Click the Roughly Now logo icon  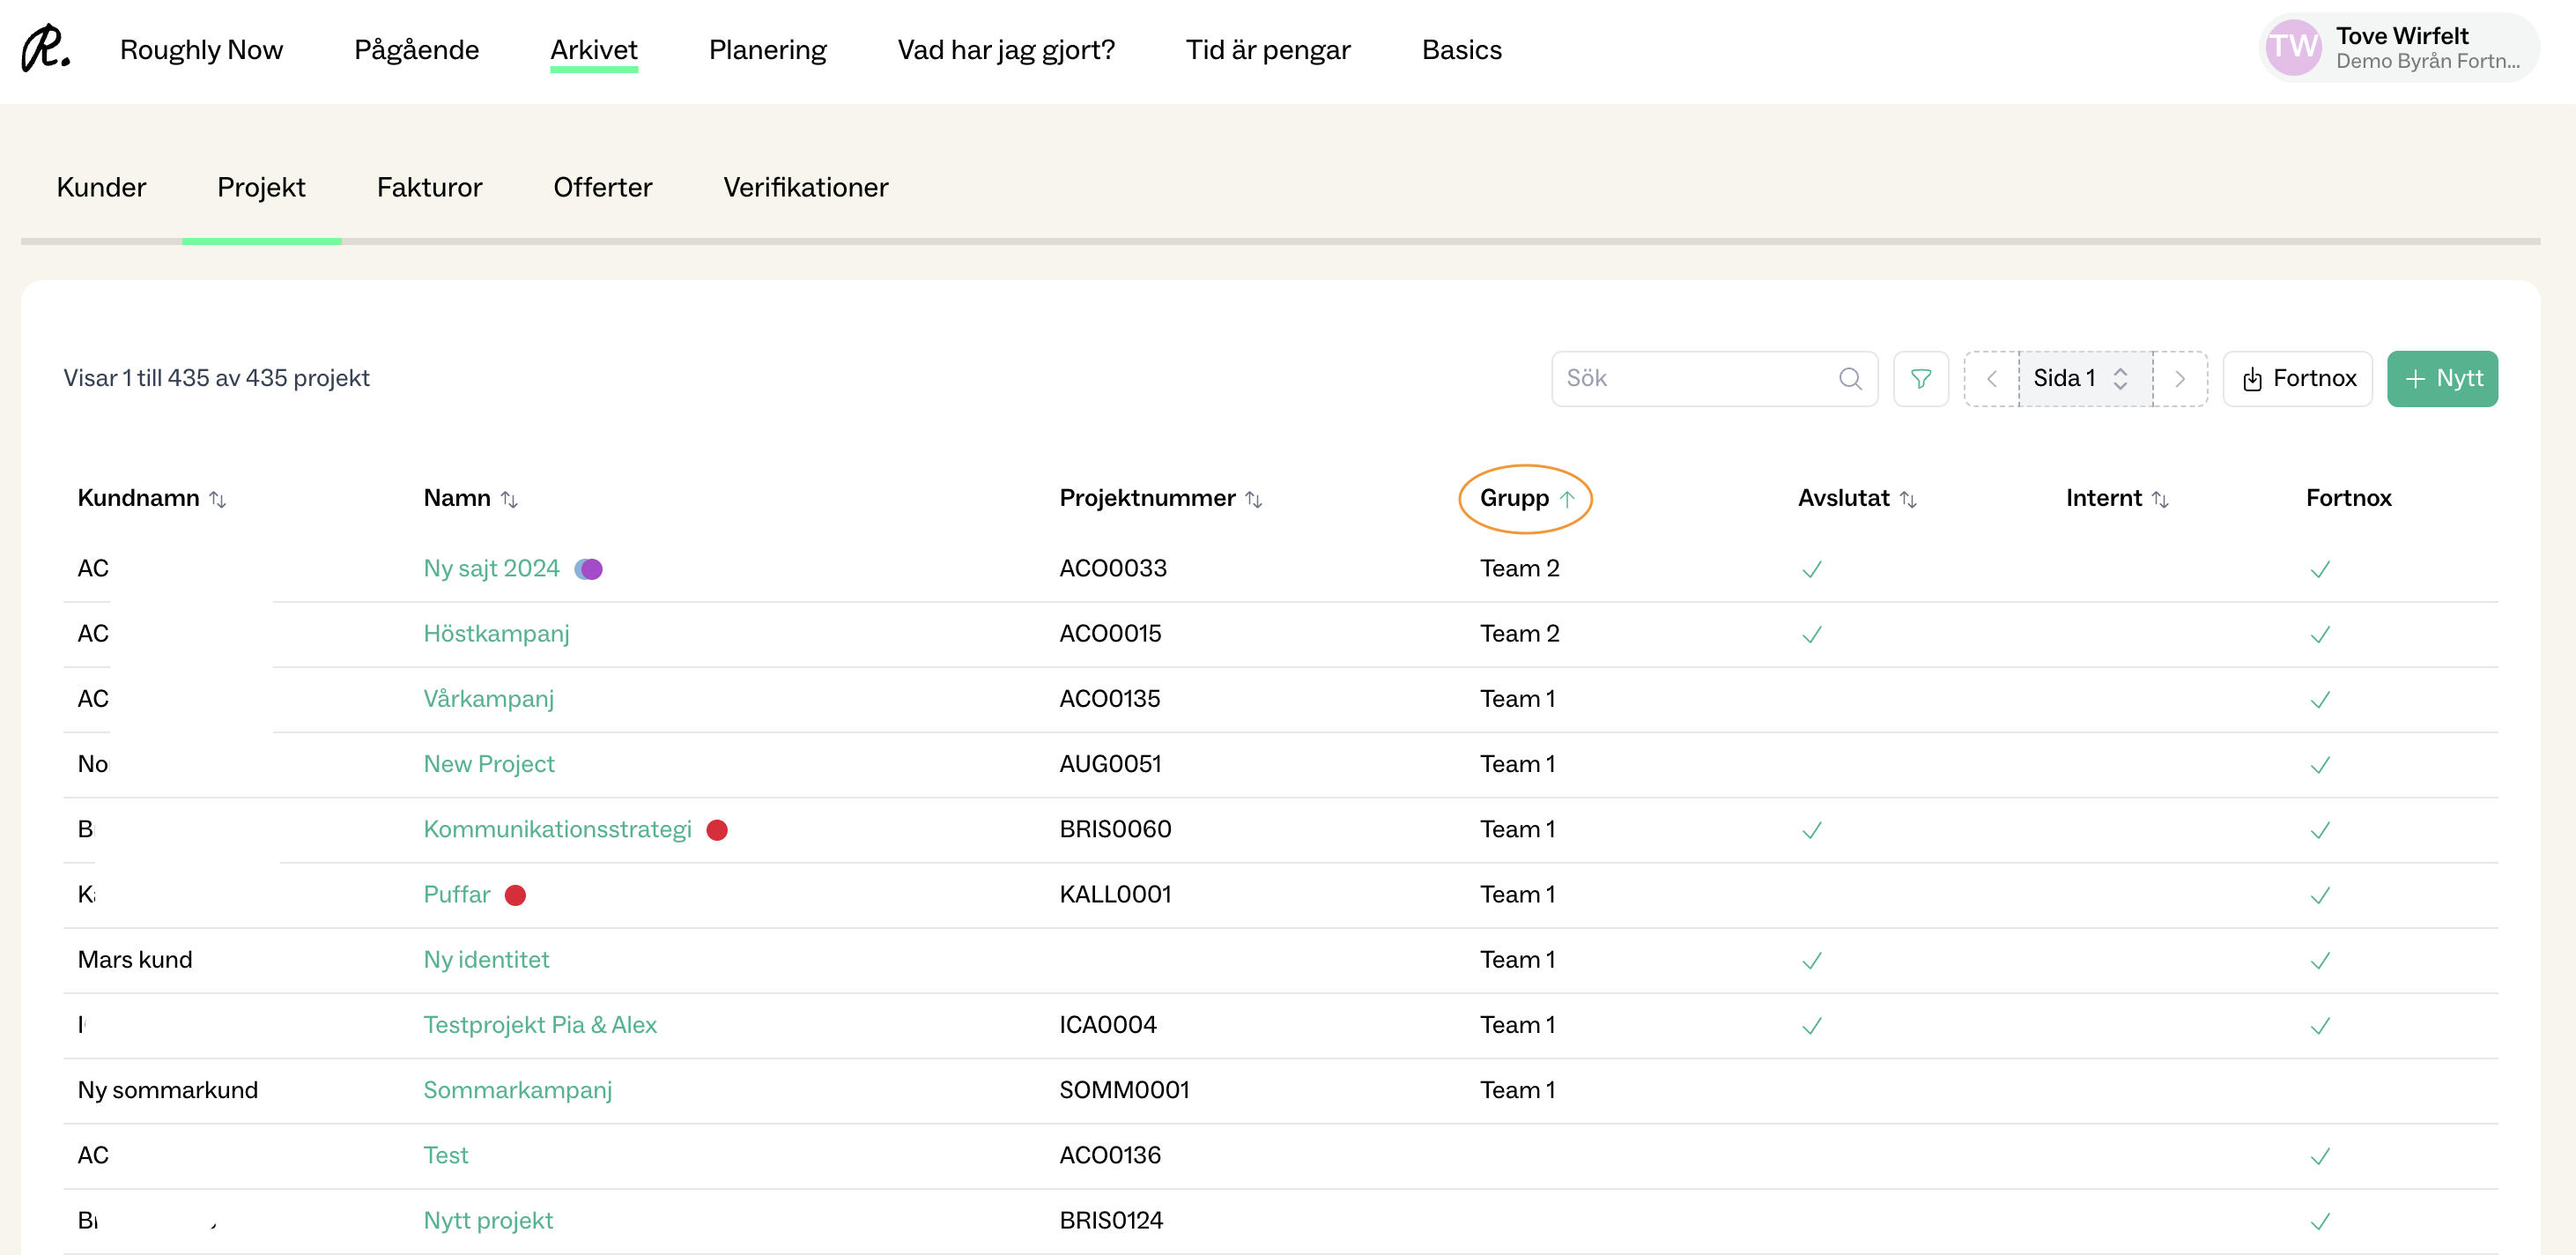pos(45,49)
